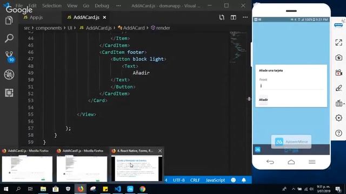The image size is (346, 194).
Task: Open the File menu
Action: pos(19,6)
